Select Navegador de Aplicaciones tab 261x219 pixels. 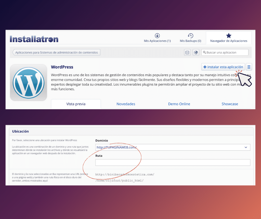pos(229,38)
